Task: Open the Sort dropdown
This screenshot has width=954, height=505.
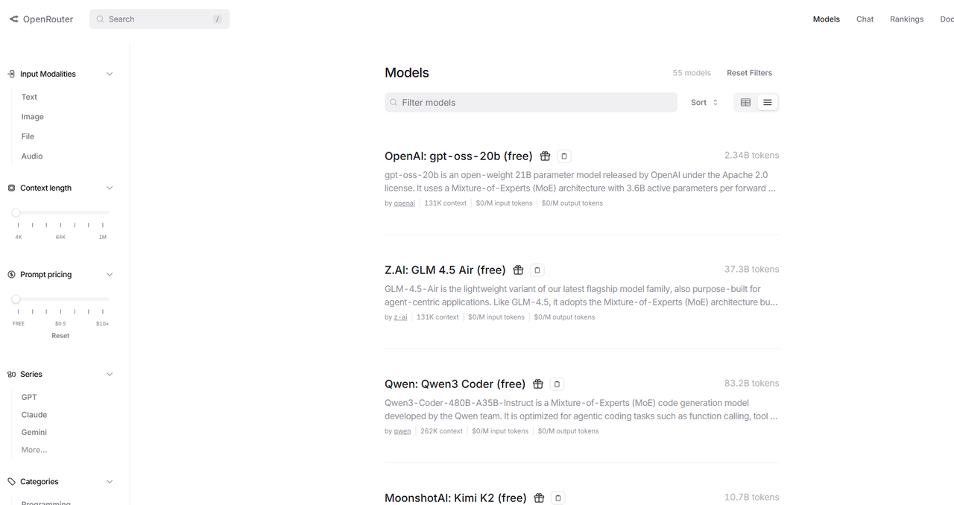Action: (704, 103)
